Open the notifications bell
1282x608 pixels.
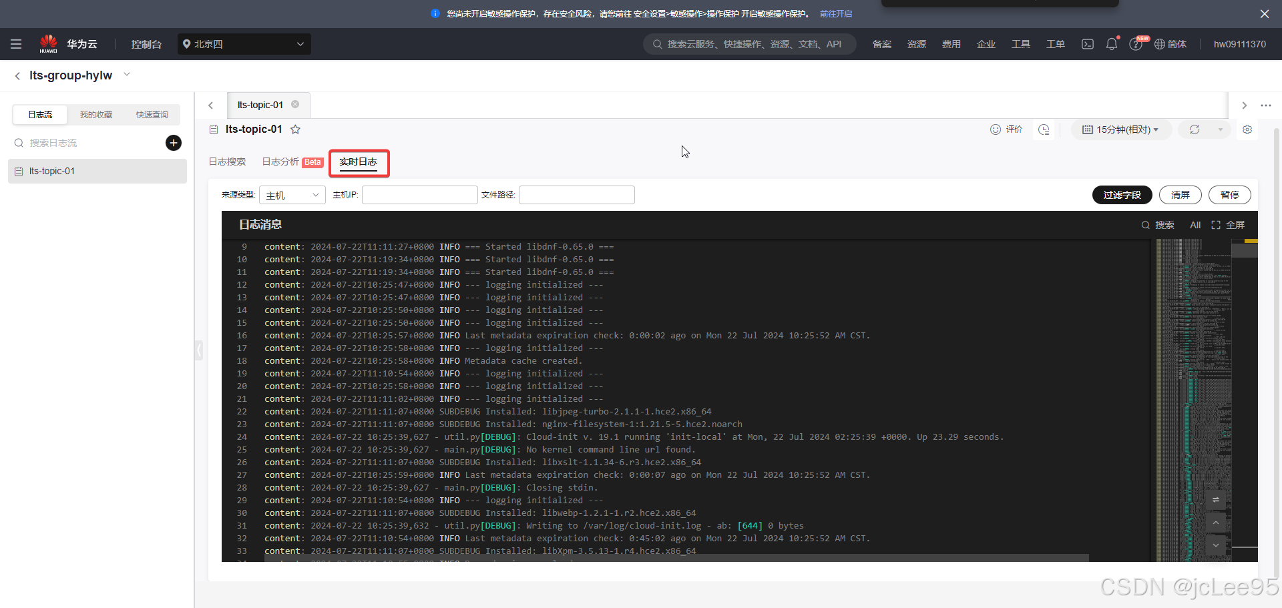point(1112,44)
